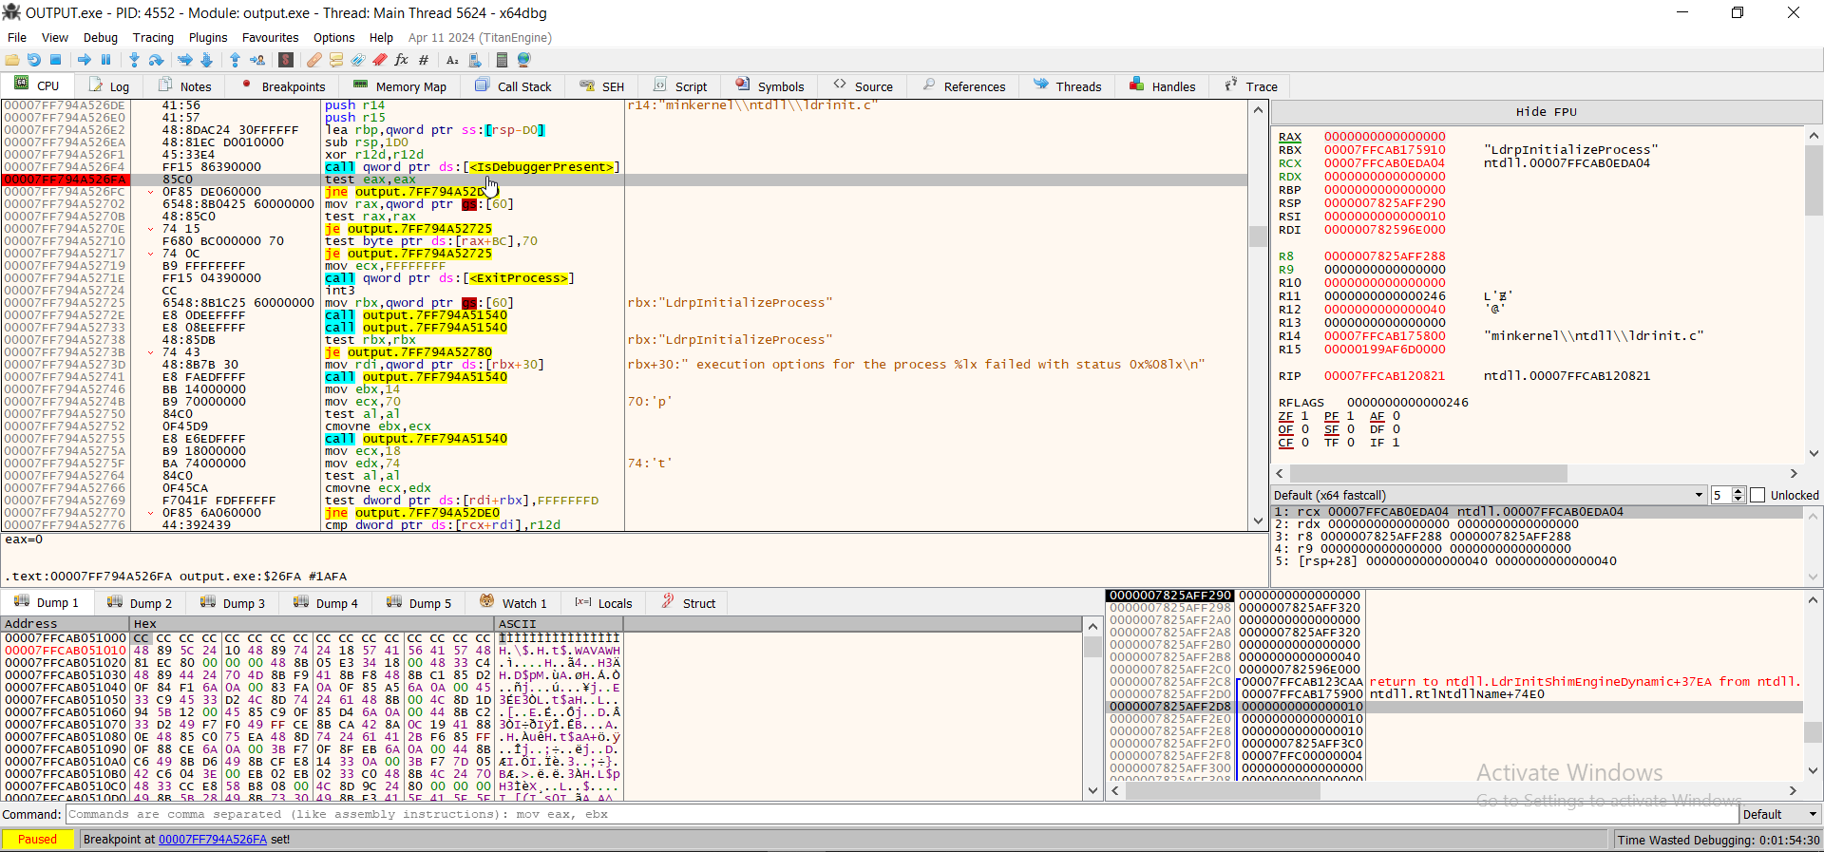Open the Calculator toolbar icon
Viewport: 1824px width, 852px height.
coord(502,60)
